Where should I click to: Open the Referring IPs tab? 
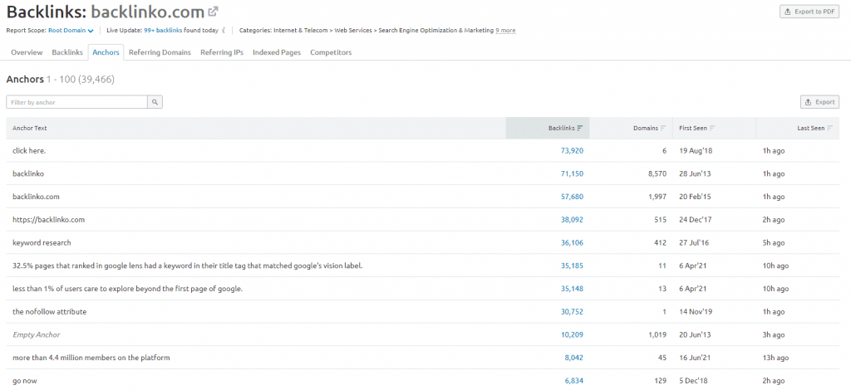pyautogui.click(x=221, y=52)
